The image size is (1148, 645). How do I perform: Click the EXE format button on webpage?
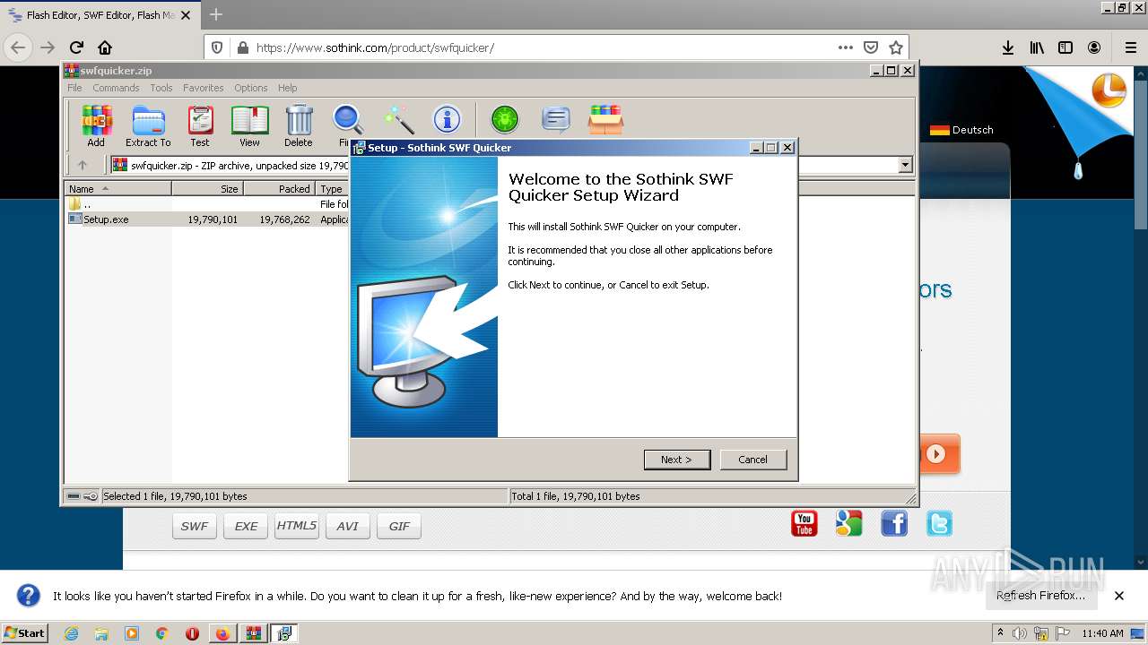[x=246, y=526]
